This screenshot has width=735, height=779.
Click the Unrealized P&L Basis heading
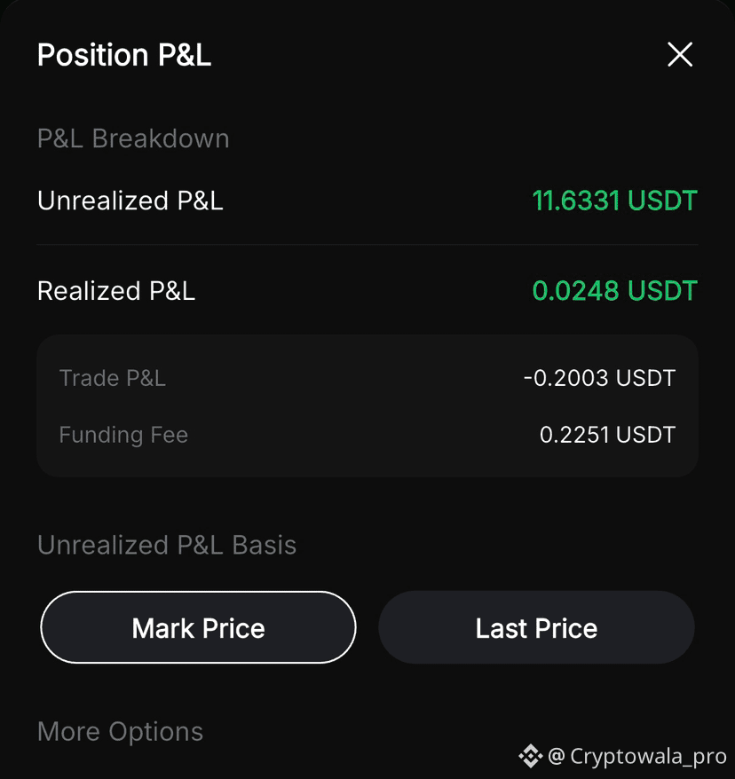[x=167, y=545]
